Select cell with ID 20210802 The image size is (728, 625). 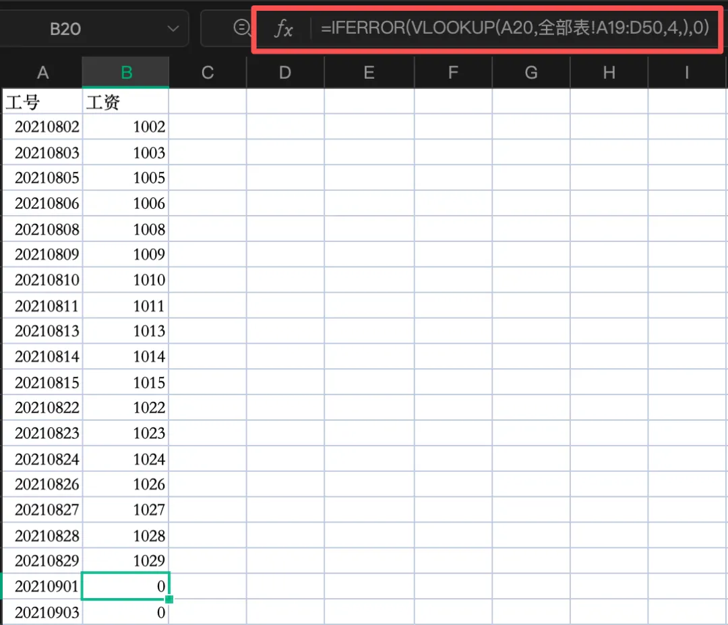(42, 126)
